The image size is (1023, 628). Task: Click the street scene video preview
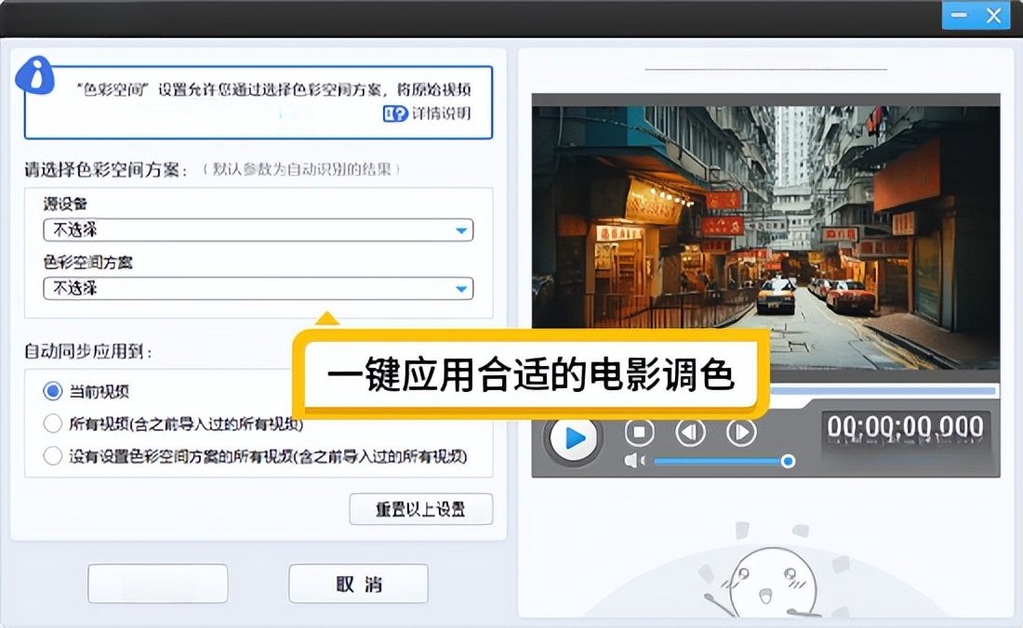coord(766,237)
